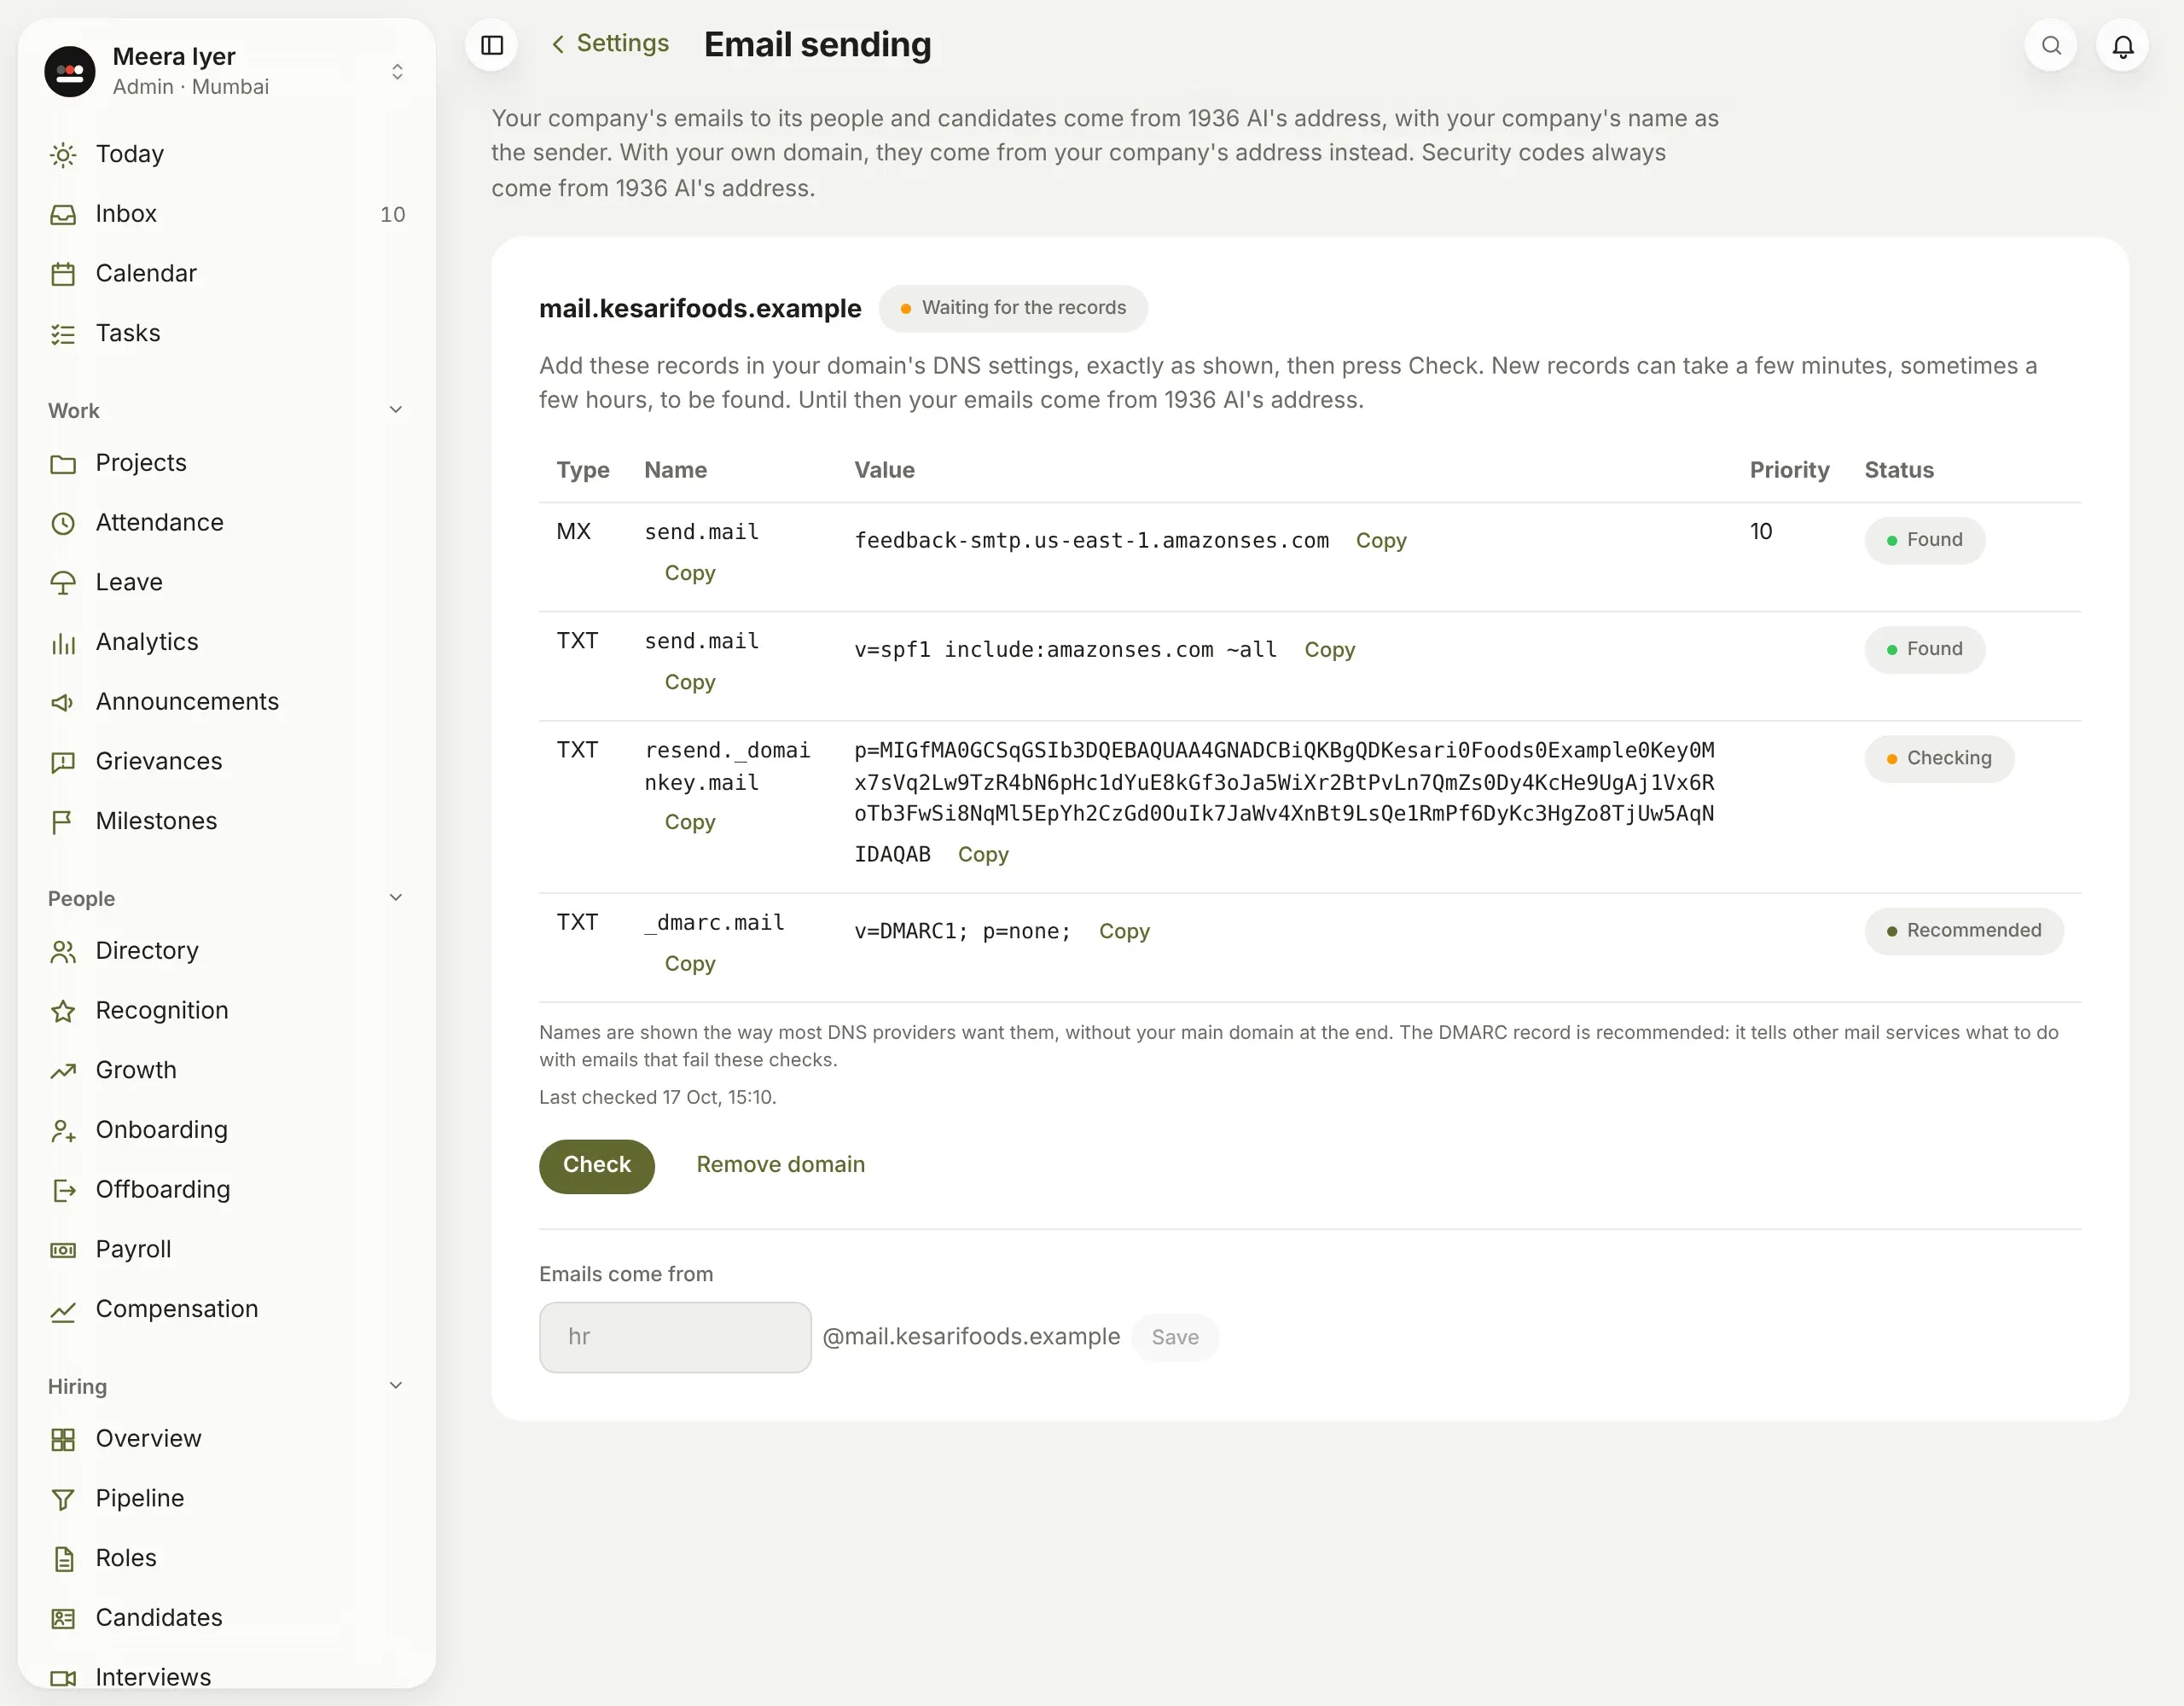The image size is (2184, 1706).
Task: Collapse the Hiring section
Action: coord(396,1386)
